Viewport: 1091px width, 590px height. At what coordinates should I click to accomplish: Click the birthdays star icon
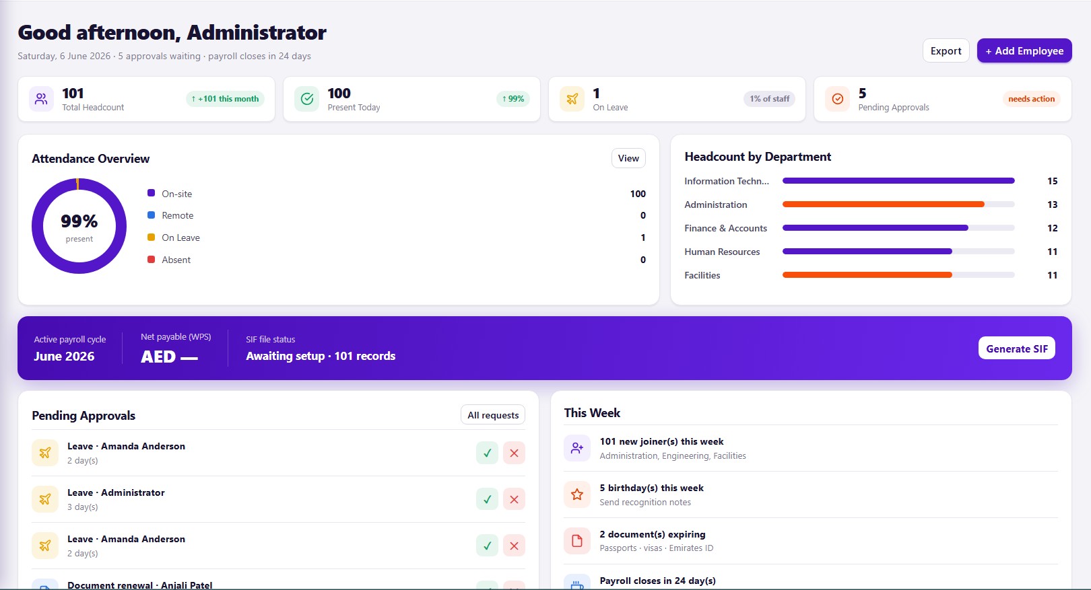coord(577,494)
